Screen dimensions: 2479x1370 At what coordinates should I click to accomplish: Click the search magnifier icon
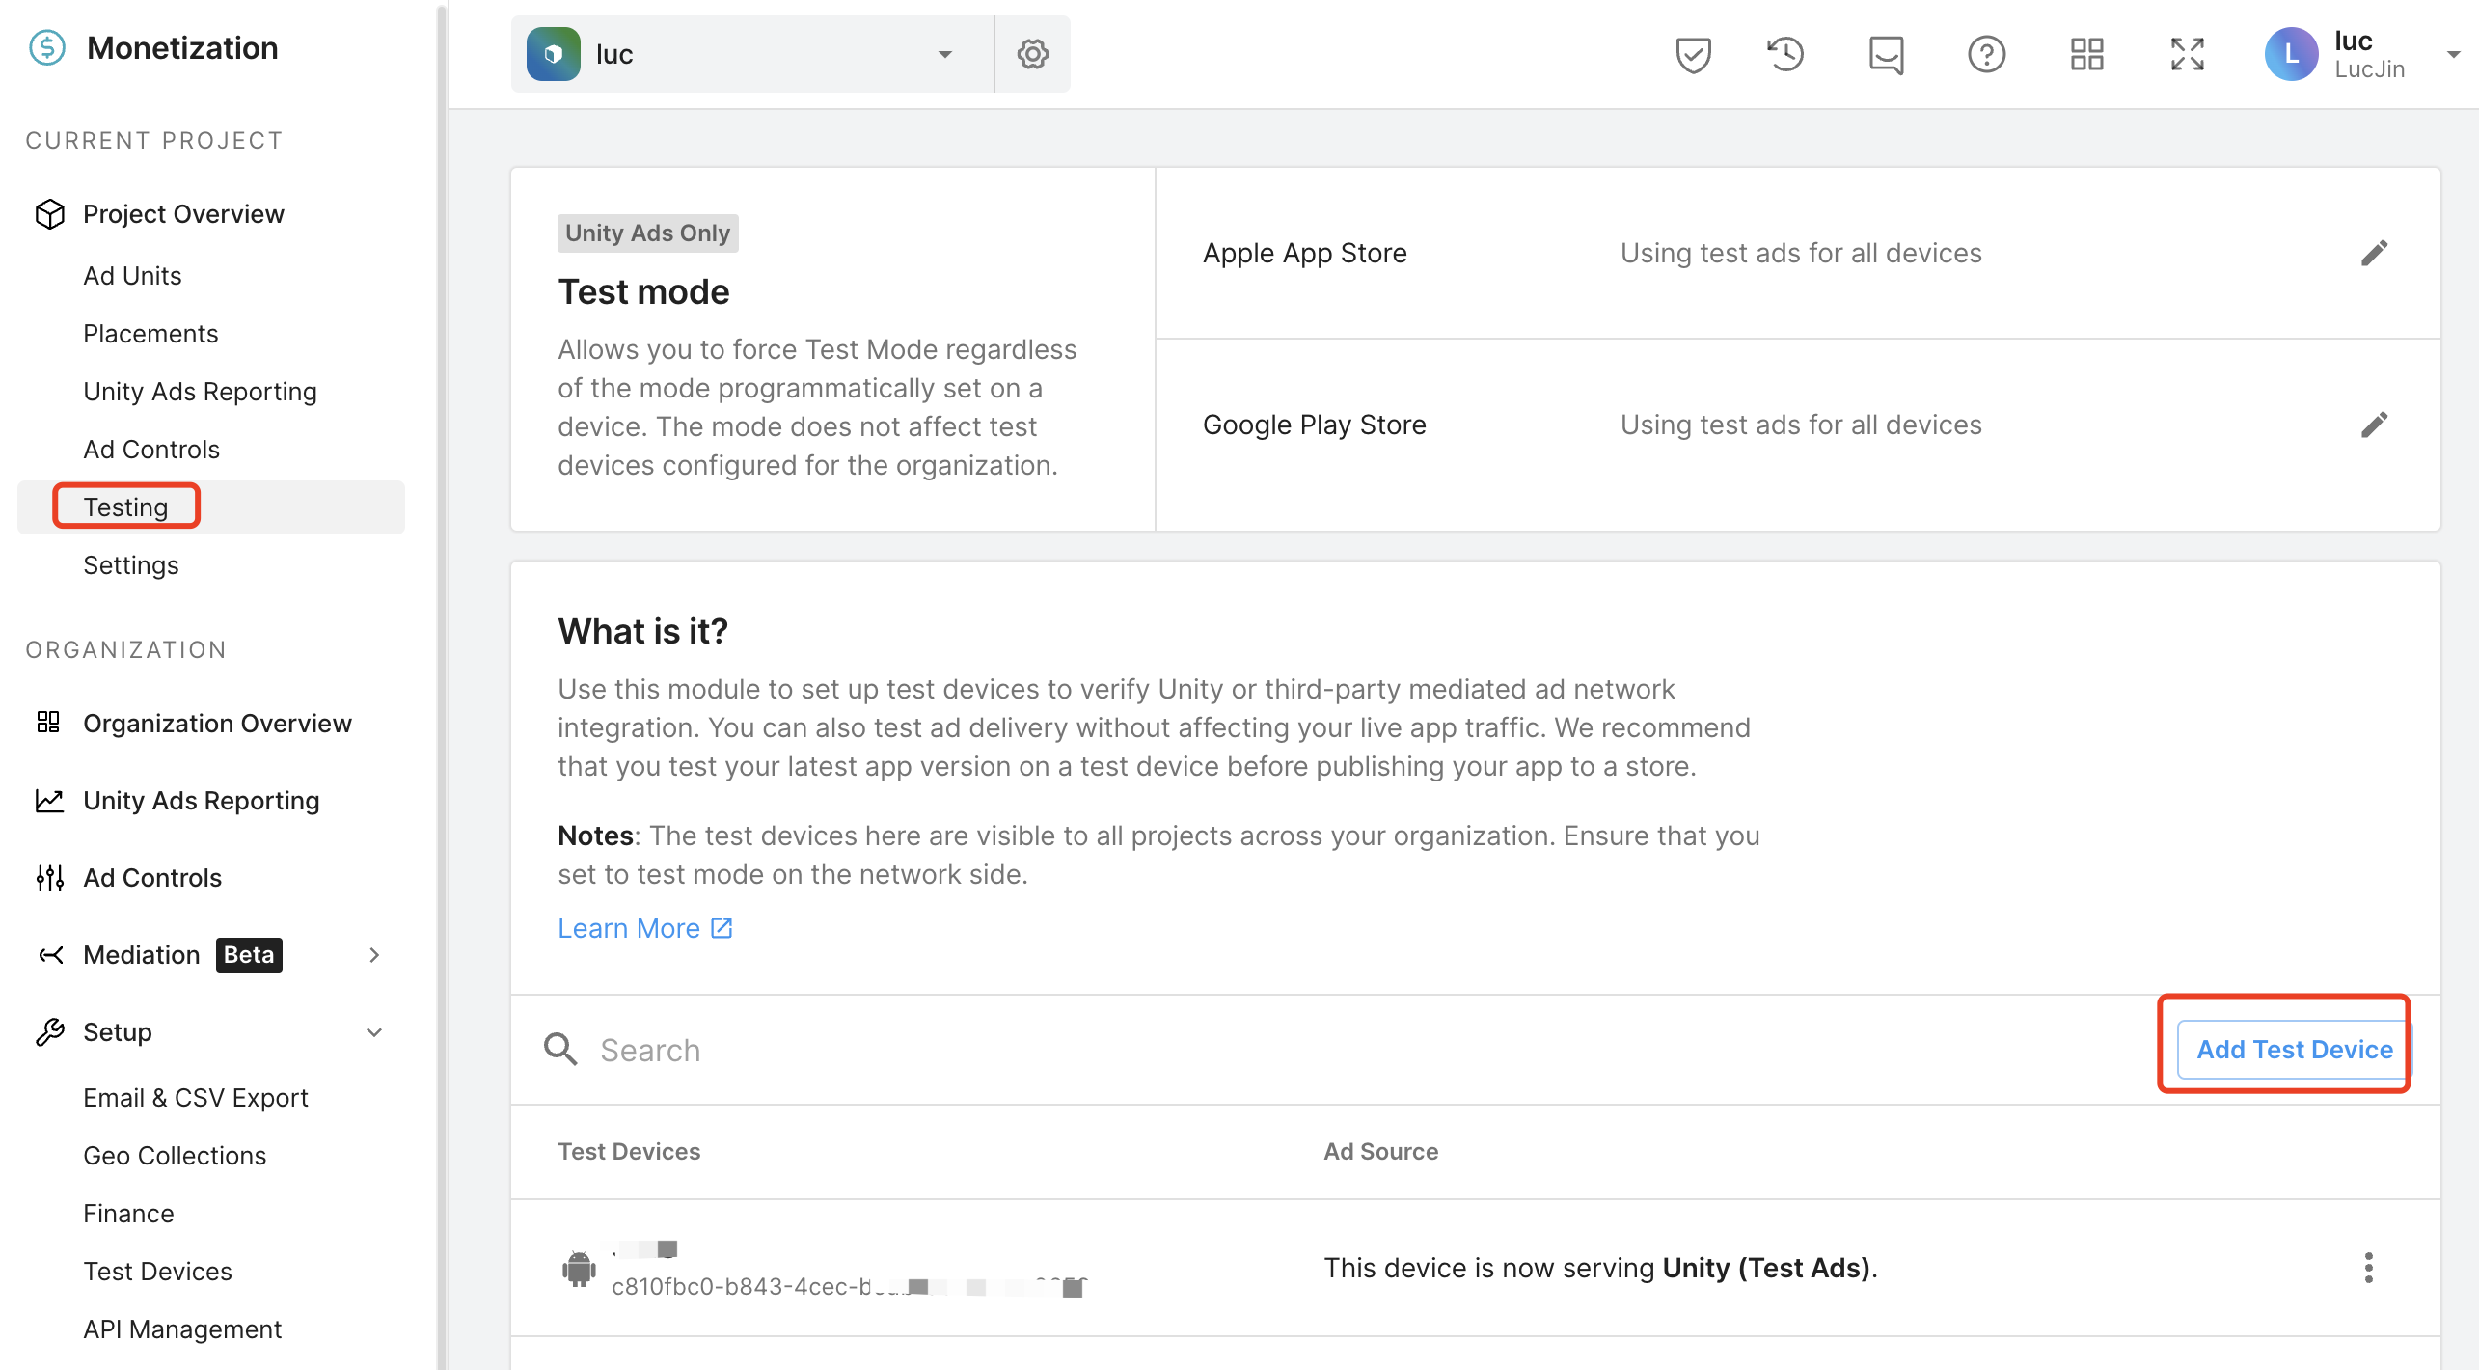click(560, 1049)
